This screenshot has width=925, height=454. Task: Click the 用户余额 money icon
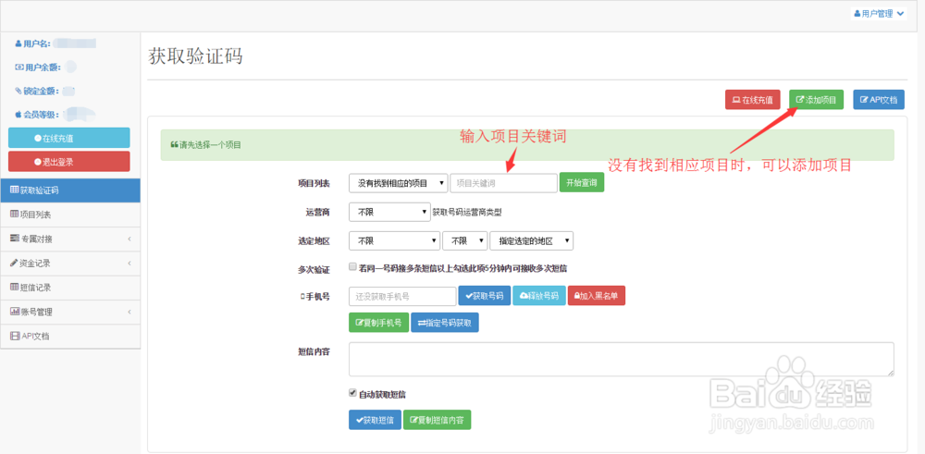click(x=18, y=67)
